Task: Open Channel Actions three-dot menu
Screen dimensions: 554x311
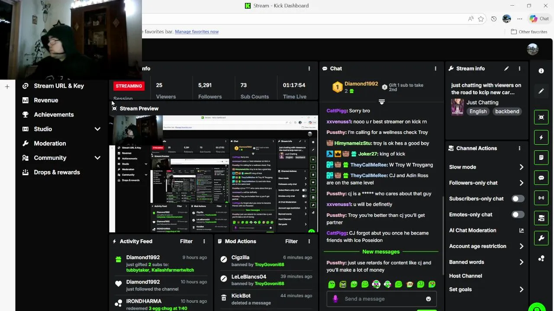Action: point(519,148)
